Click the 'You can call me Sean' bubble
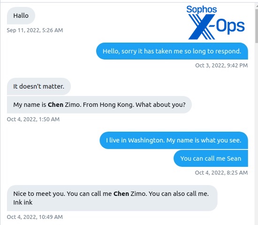The image size is (258, 225). pyautogui.click(x=211, y=158)
